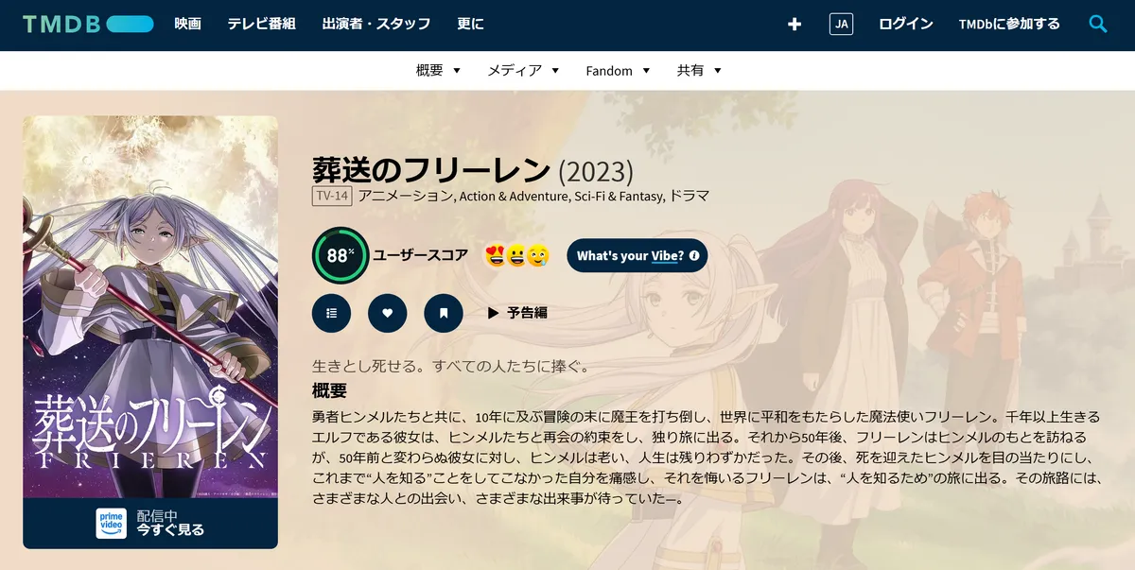1135x570 pixels.
Task: Click the 88% user score ring
Action: click(x=340, y=255)
